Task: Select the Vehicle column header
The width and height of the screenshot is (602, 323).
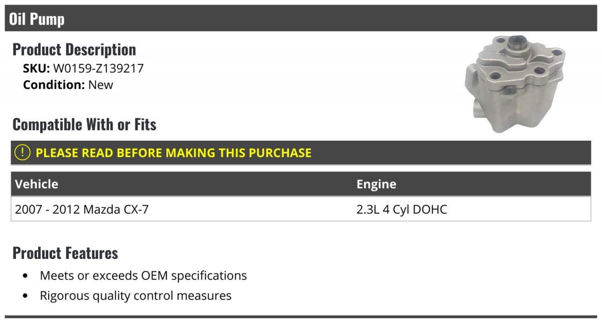Action: click(x=37, y=184)
